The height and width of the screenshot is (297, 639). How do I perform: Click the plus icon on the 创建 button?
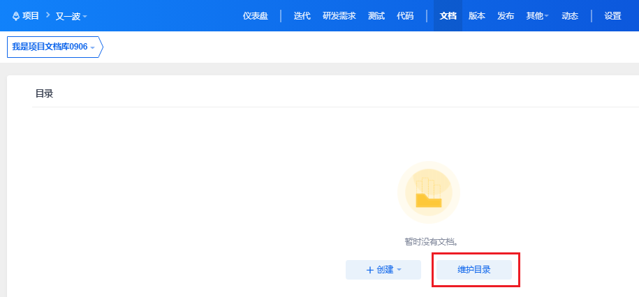click(370, 270)
